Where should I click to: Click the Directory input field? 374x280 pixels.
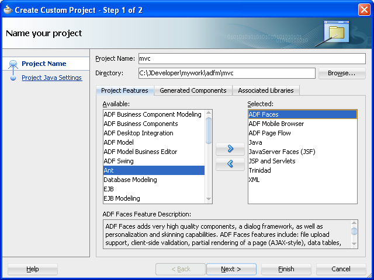tap(227, 73)
